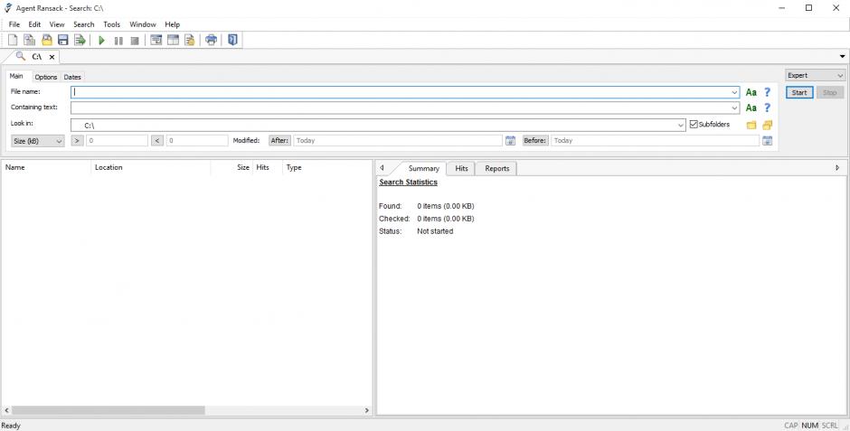Open the tab list arrow at top right
Viewport: 850px width, 431px height.
pos(842,56)
